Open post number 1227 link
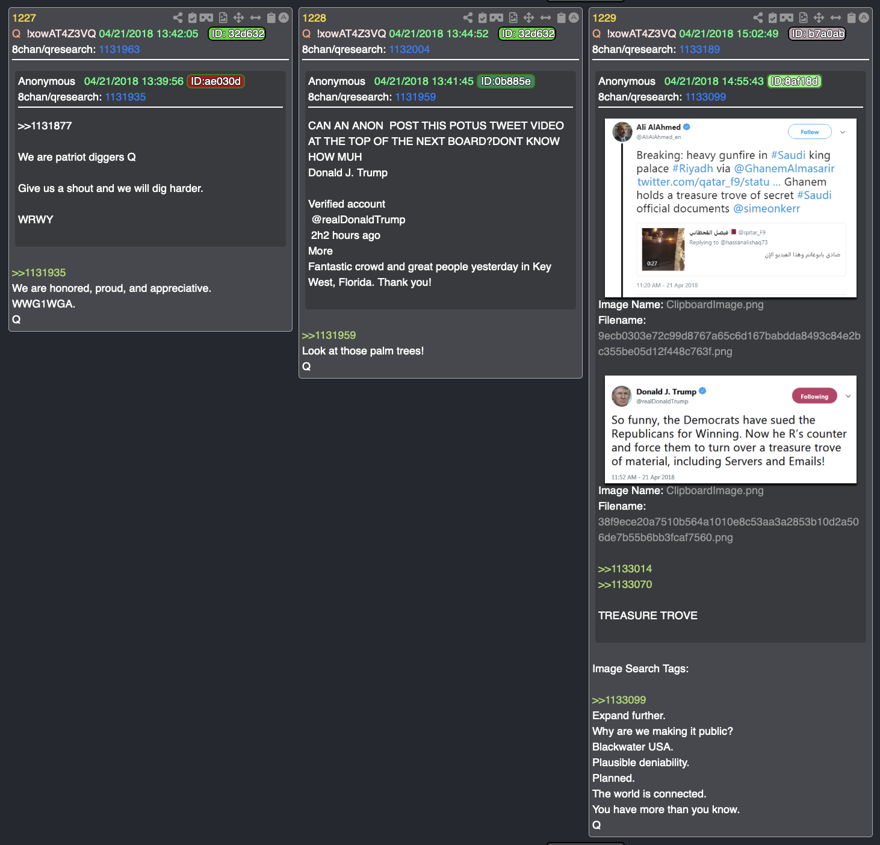The width and height of the screenshot is (880, 845). 24,18
